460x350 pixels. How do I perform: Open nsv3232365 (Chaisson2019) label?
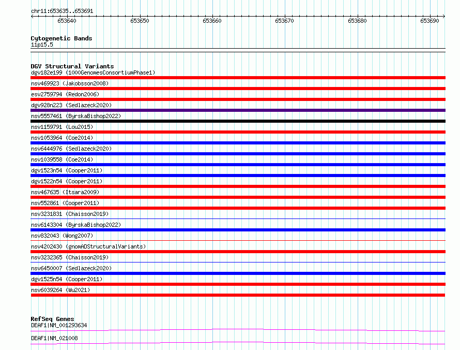[x=70, y=257]
